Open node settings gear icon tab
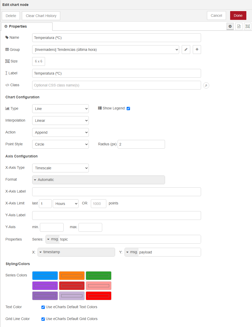This screenshot has height=327, width=252. [230, 26]
